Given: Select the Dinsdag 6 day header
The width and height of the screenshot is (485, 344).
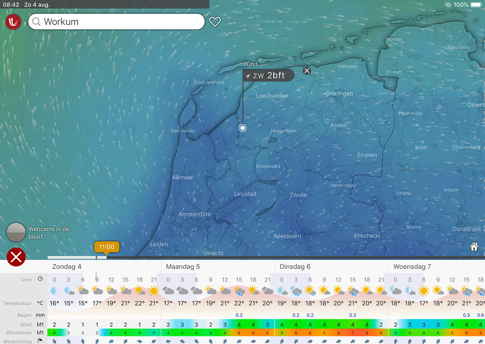Looking at the screenshot, I should (x=295, y=267).
